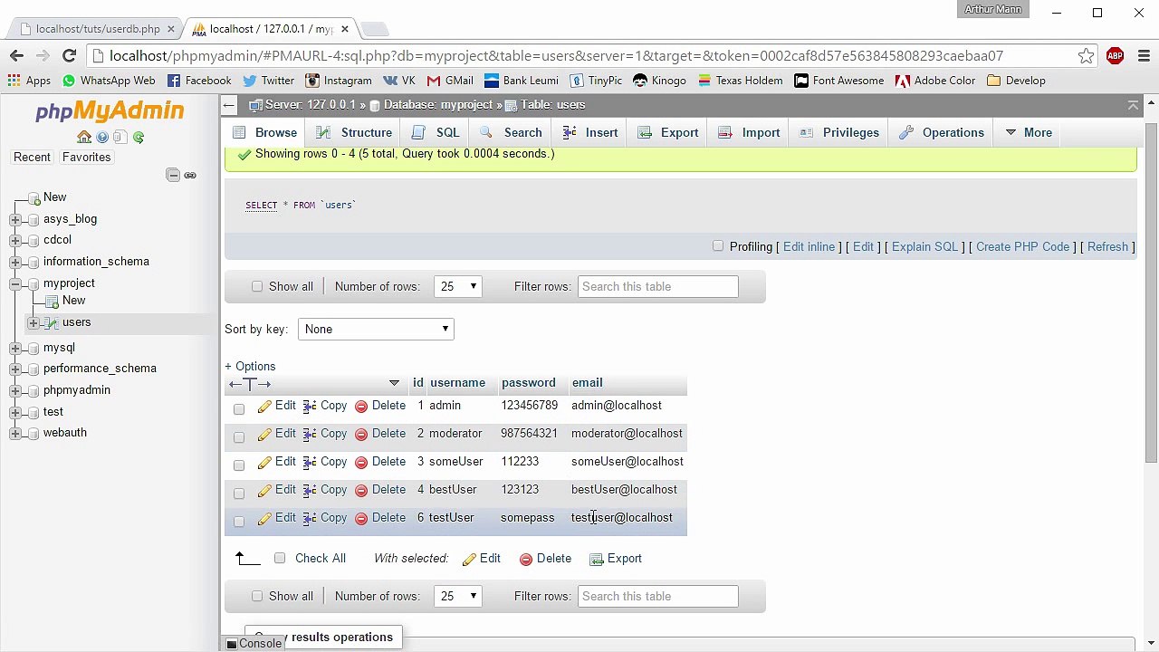Image resolution: width=1159 pixels, height=652 pixels.
Task: Click the pencil Edit icon for admin row
Action: (264, 407)
